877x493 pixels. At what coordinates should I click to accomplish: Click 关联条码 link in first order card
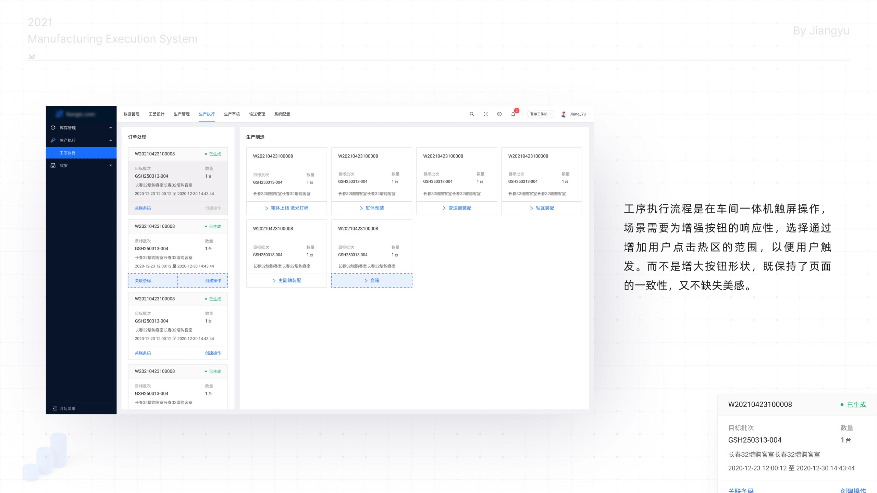pos(143,208)
